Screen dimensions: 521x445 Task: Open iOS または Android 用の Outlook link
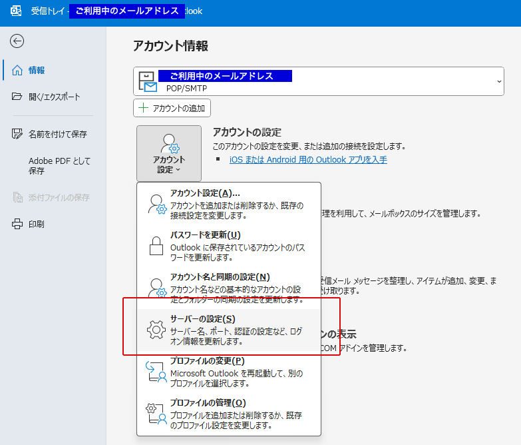[x=308, y=160]
